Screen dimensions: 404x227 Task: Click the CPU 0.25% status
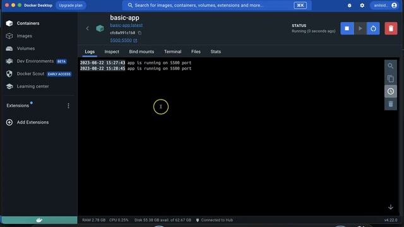pos(119,220)
